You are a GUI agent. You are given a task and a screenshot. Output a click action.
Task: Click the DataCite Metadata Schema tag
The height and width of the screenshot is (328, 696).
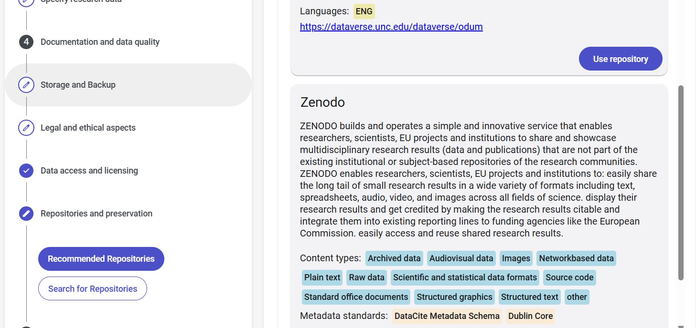click(x=447, y=316)
